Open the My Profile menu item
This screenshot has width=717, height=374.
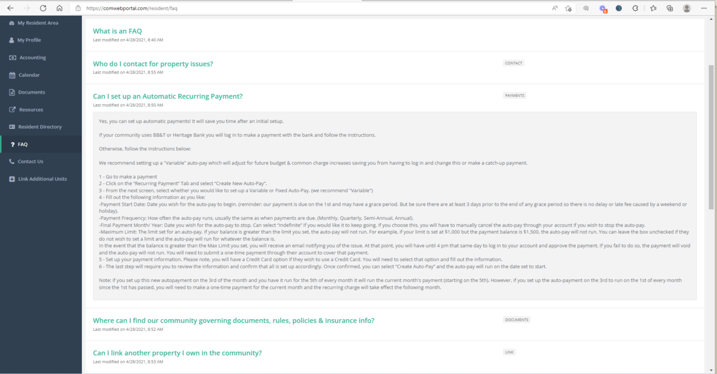click(29, 40)
